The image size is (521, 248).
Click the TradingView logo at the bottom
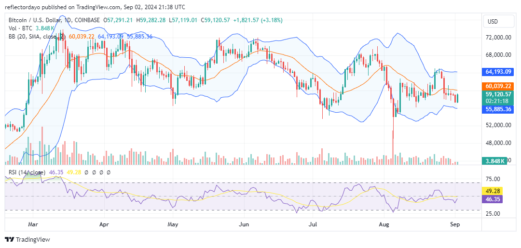click(x=27, y=239)
